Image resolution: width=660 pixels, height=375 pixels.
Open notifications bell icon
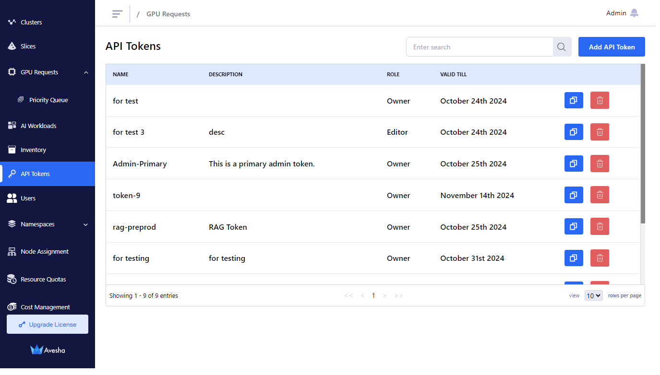coord(634,13)
